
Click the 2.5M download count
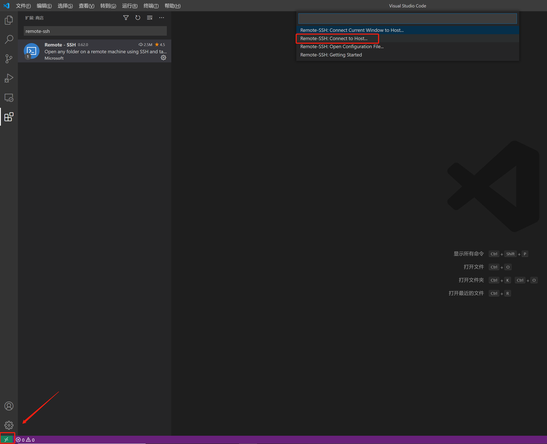(145, 44)
